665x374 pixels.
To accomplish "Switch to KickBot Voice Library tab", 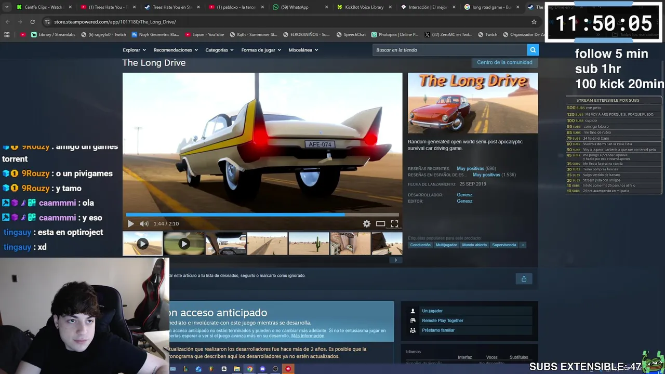I will point(364,7).
